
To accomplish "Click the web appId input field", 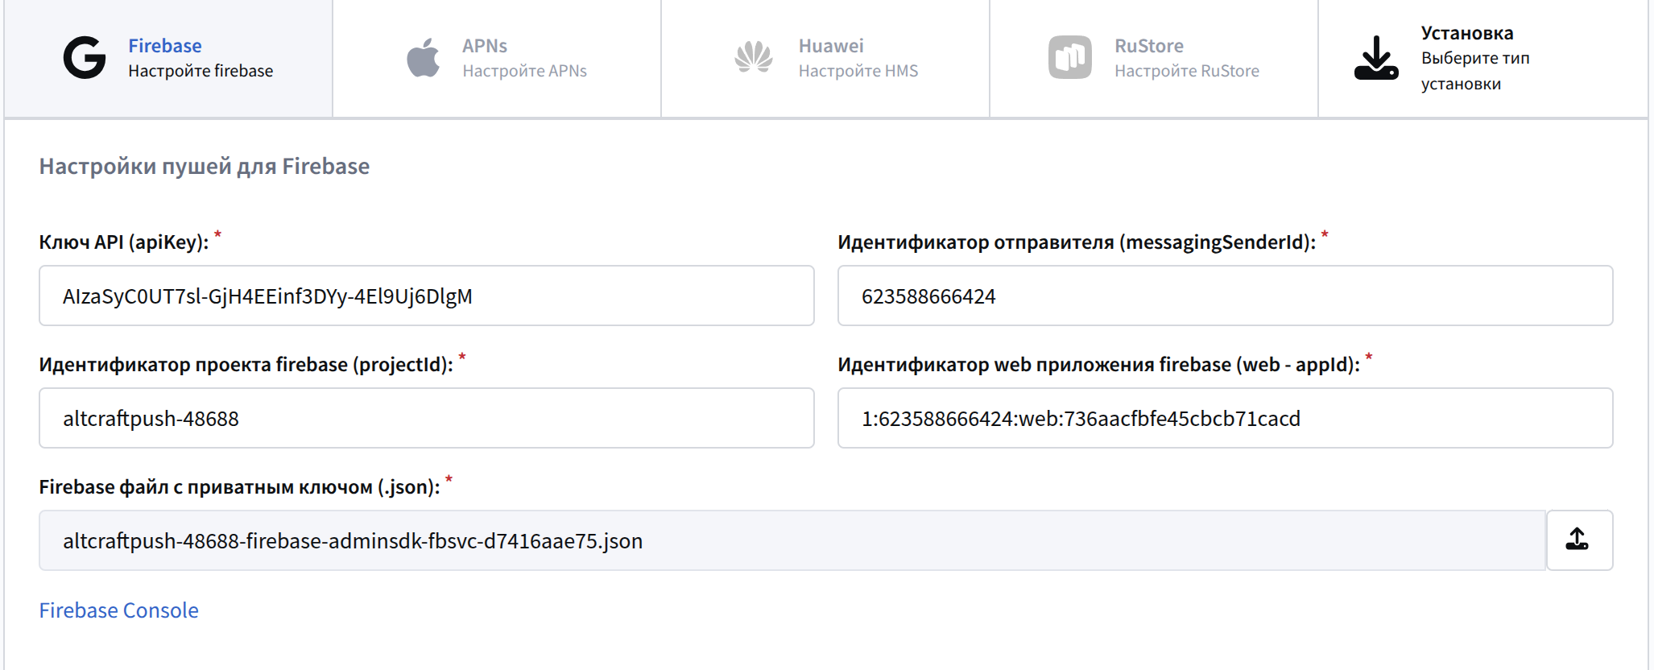I will (x=1226, y=418).
